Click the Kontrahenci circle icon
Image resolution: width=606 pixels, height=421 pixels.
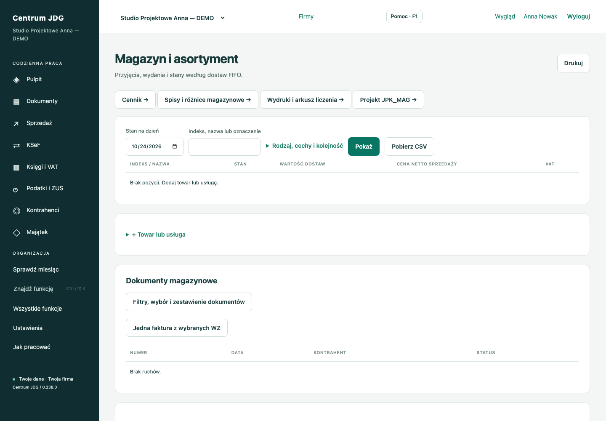[x=17, y=211]
